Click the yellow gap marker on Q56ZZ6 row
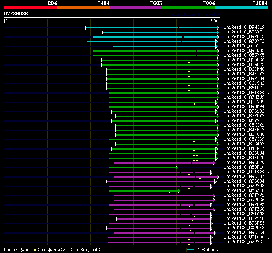 pos(169,192)
